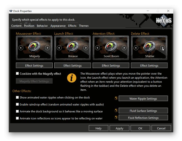
Task: Switch to the Appearance tab
Action: click(x=58, y=26)
